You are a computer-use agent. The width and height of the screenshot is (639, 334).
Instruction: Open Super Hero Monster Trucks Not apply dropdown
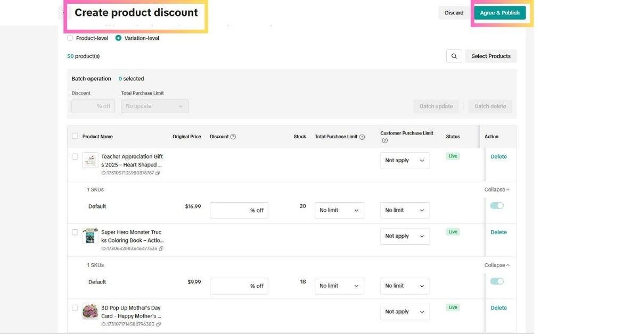(x=405, y=236)
